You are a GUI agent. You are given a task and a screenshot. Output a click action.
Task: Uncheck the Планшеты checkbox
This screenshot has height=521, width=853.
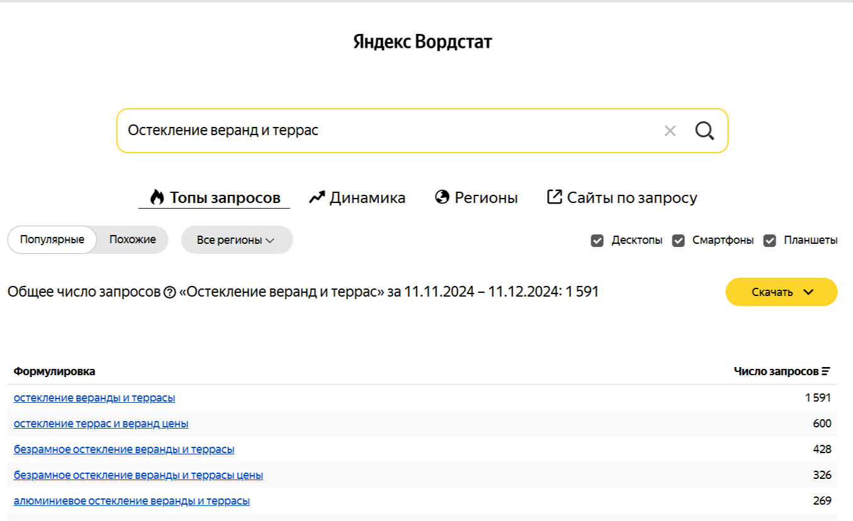[x=770, y=240]
